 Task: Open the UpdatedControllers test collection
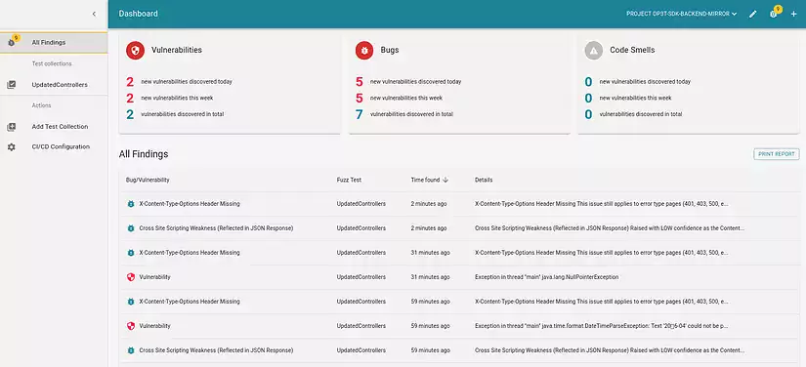(54, 85)
